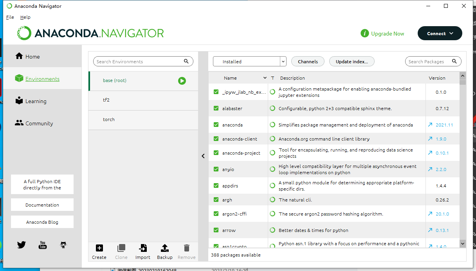
Task: Toggle the checkbox for _ipyw_jlab_nb_ex package
Action: click(216, 92)
